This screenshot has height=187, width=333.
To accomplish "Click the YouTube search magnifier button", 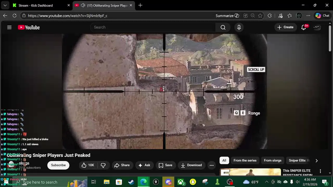I will pos(223,27).
